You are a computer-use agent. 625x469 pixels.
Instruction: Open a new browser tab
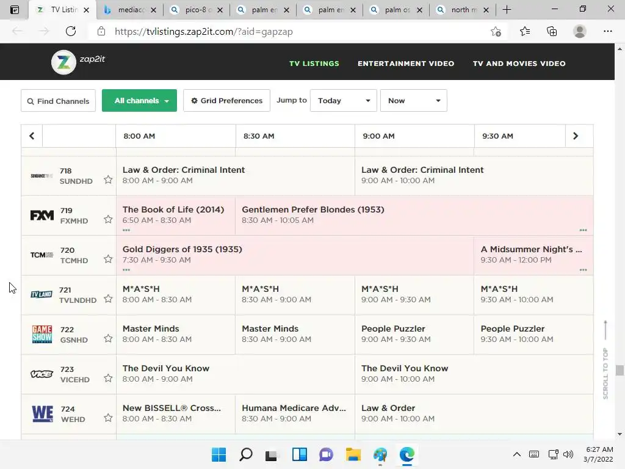[x=507, y=10]
